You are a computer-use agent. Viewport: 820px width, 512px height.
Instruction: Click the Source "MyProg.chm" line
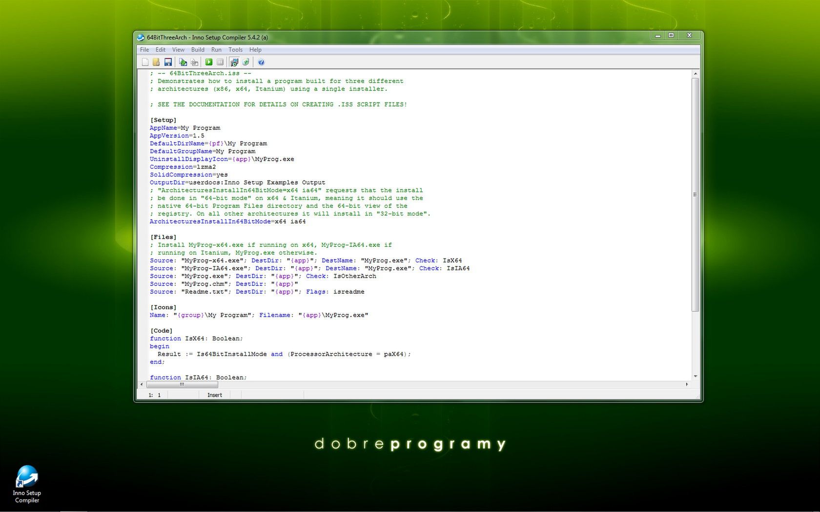(224, 284)
